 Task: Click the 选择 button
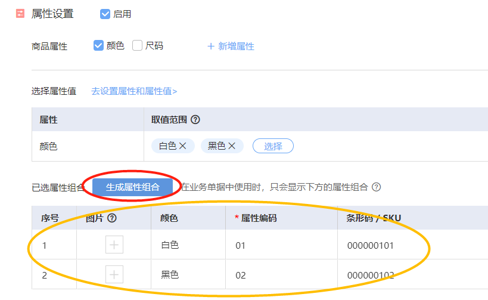pos(273,146)
